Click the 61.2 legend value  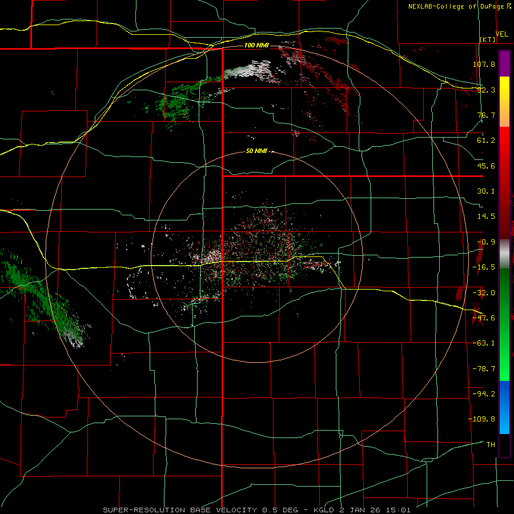[486, 140]
